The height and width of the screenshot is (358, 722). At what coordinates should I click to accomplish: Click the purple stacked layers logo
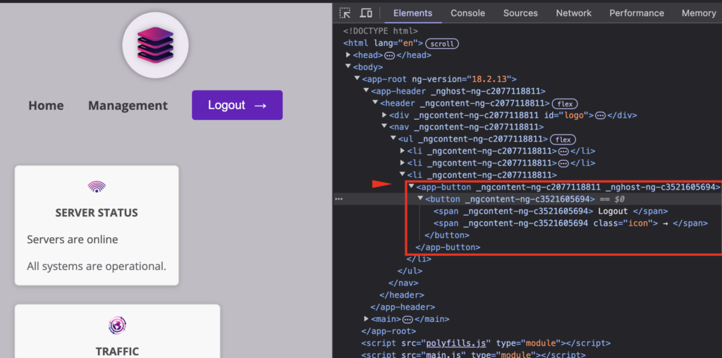[155, 44]
